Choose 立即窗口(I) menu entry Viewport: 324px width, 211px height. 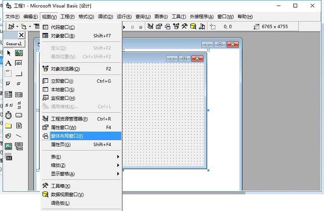click(x=82, y=81)
